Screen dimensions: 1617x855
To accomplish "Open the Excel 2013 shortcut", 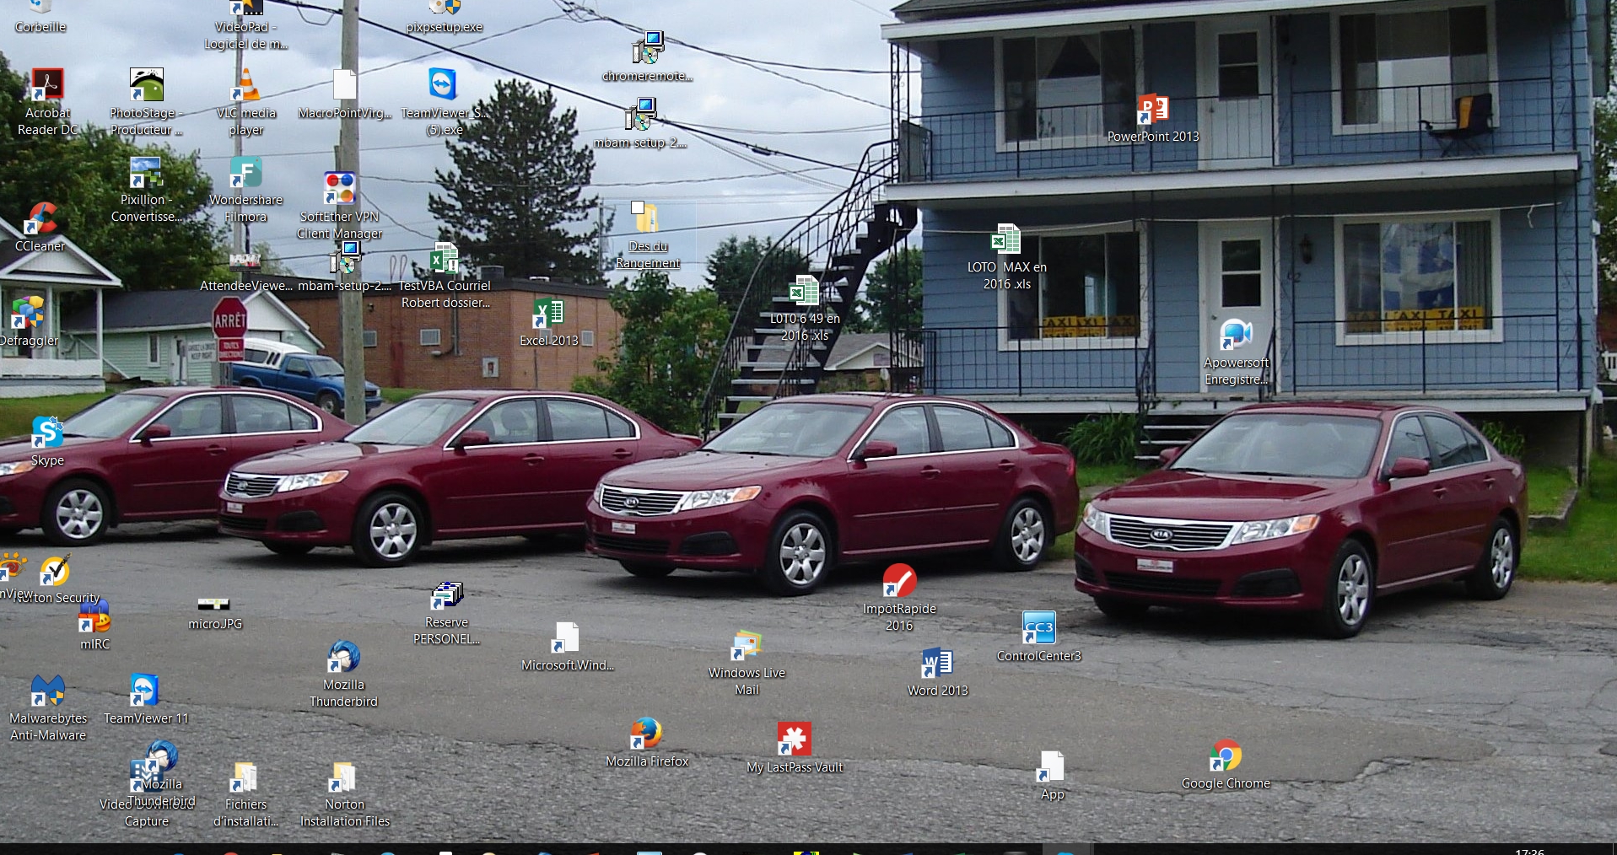I will click(548, 315).
